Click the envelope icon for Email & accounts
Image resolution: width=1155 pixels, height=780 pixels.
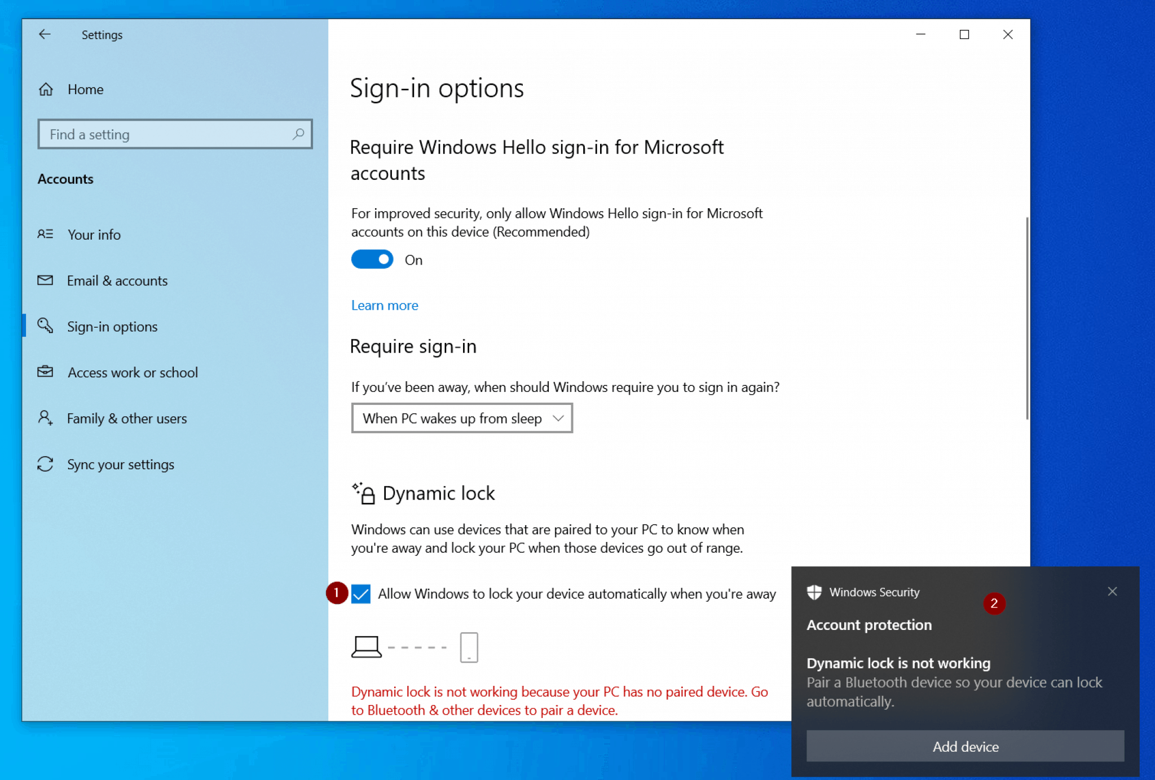pyautogui.click(x=46, y=280)
